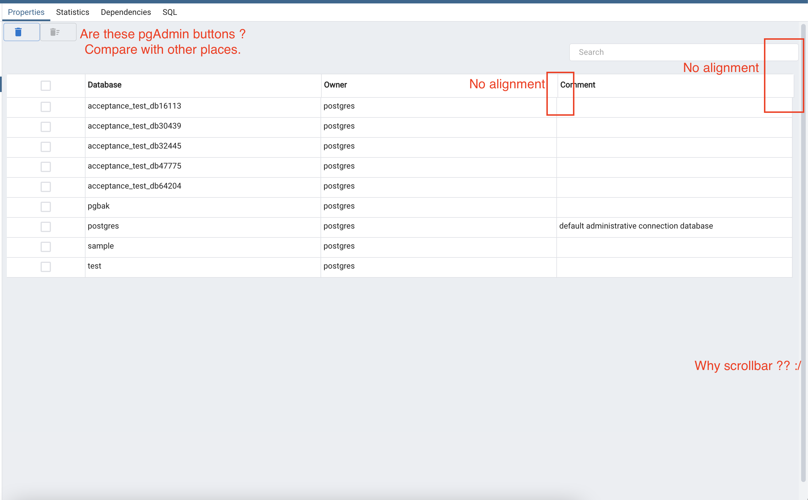This screenshot has width=808, height=500.
Task: Check the postgres database row checkbox
Action: click(x=46, y=227)
